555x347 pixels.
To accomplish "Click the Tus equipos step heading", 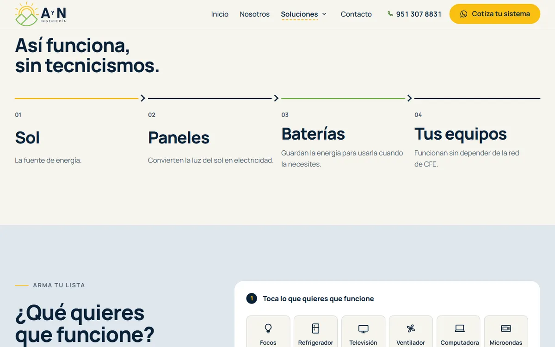I will [x=461, y=134].
